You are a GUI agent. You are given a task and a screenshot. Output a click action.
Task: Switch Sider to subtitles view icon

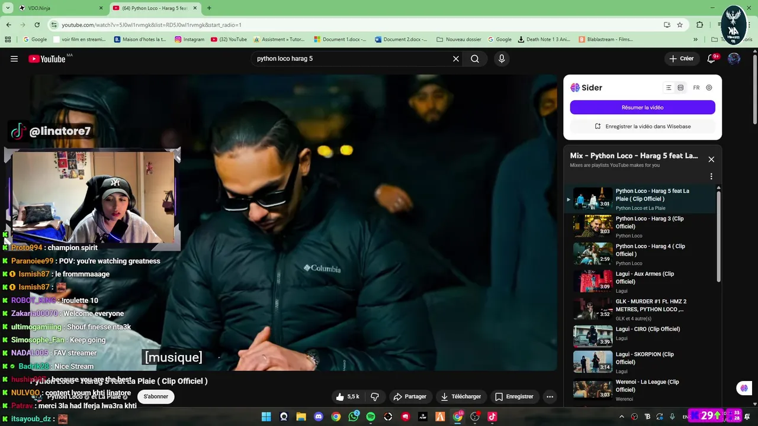click(x=680, y=88)
